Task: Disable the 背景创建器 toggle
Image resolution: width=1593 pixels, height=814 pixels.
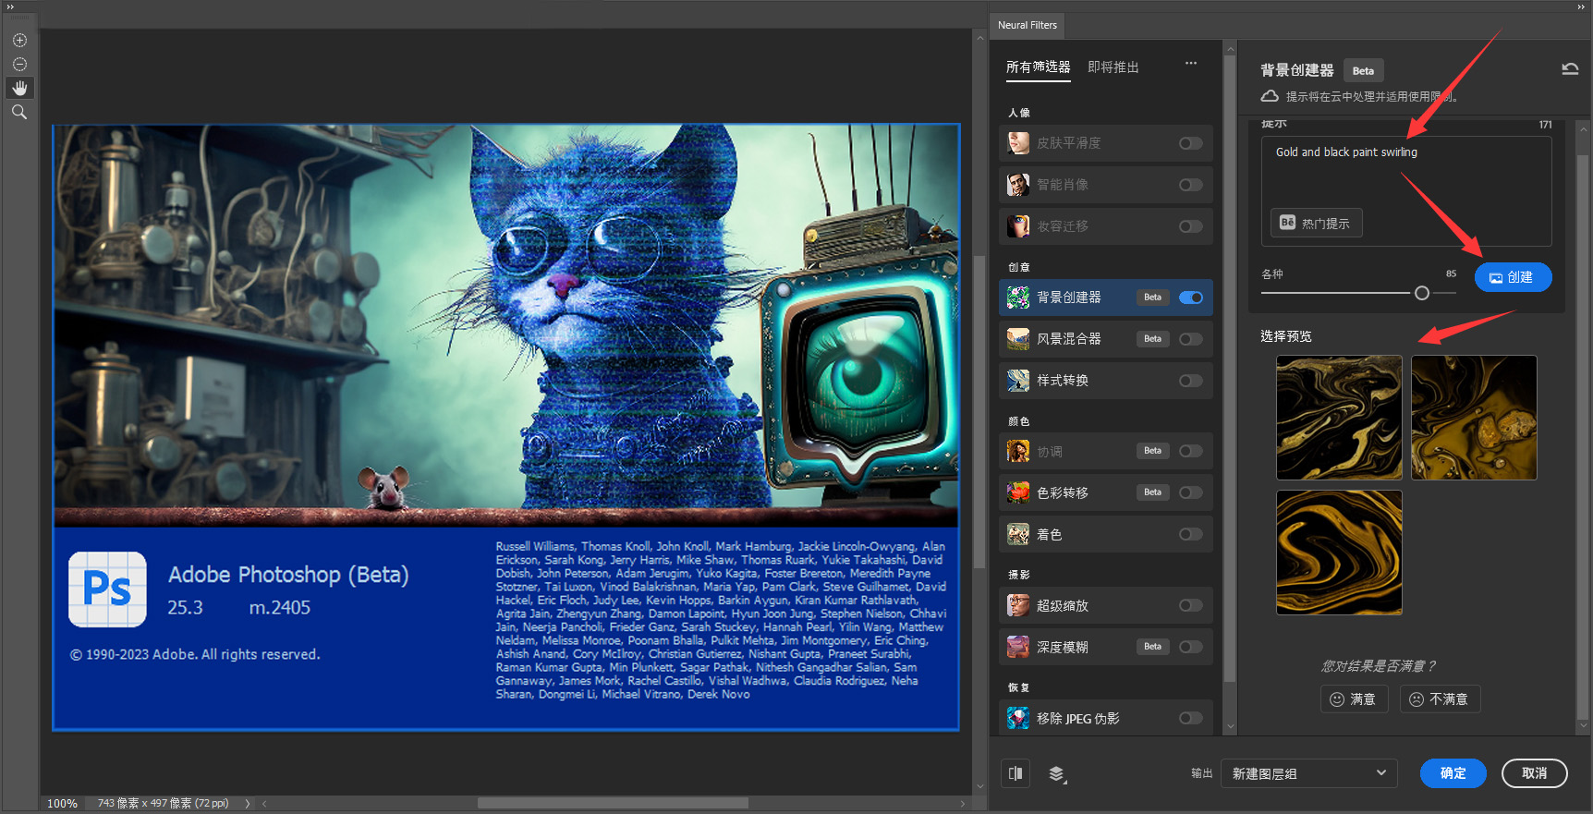Action: tap(1191, 298)
